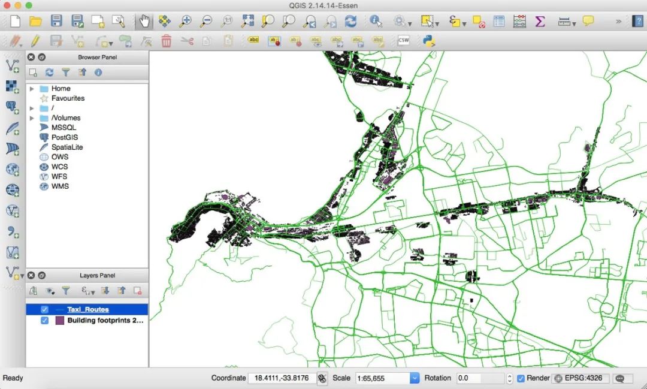Click the purple Building footprints color swatch
The width and height of the screenshot is (647, 389).
tap(60, 321)
